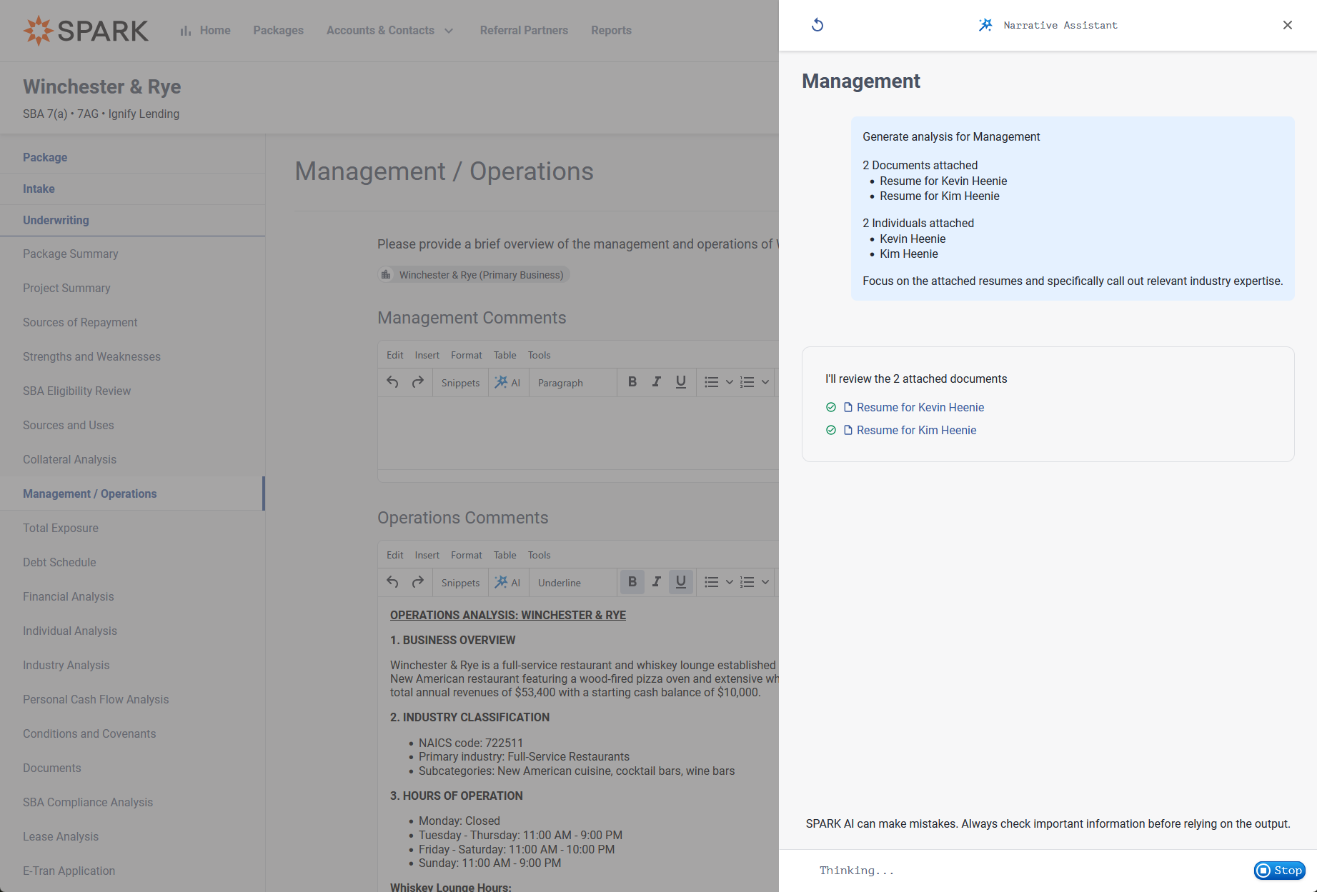This screenshot has width=1317, height=892.
Task: Toggle italic in Management Comments toolbar
Action: 657,382
